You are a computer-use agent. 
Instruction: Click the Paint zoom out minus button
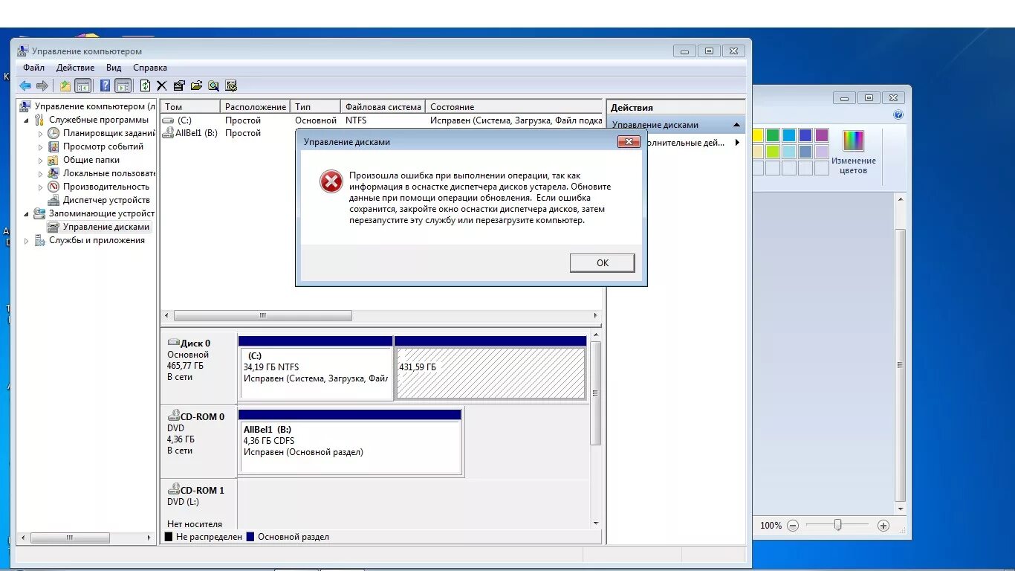793,526
